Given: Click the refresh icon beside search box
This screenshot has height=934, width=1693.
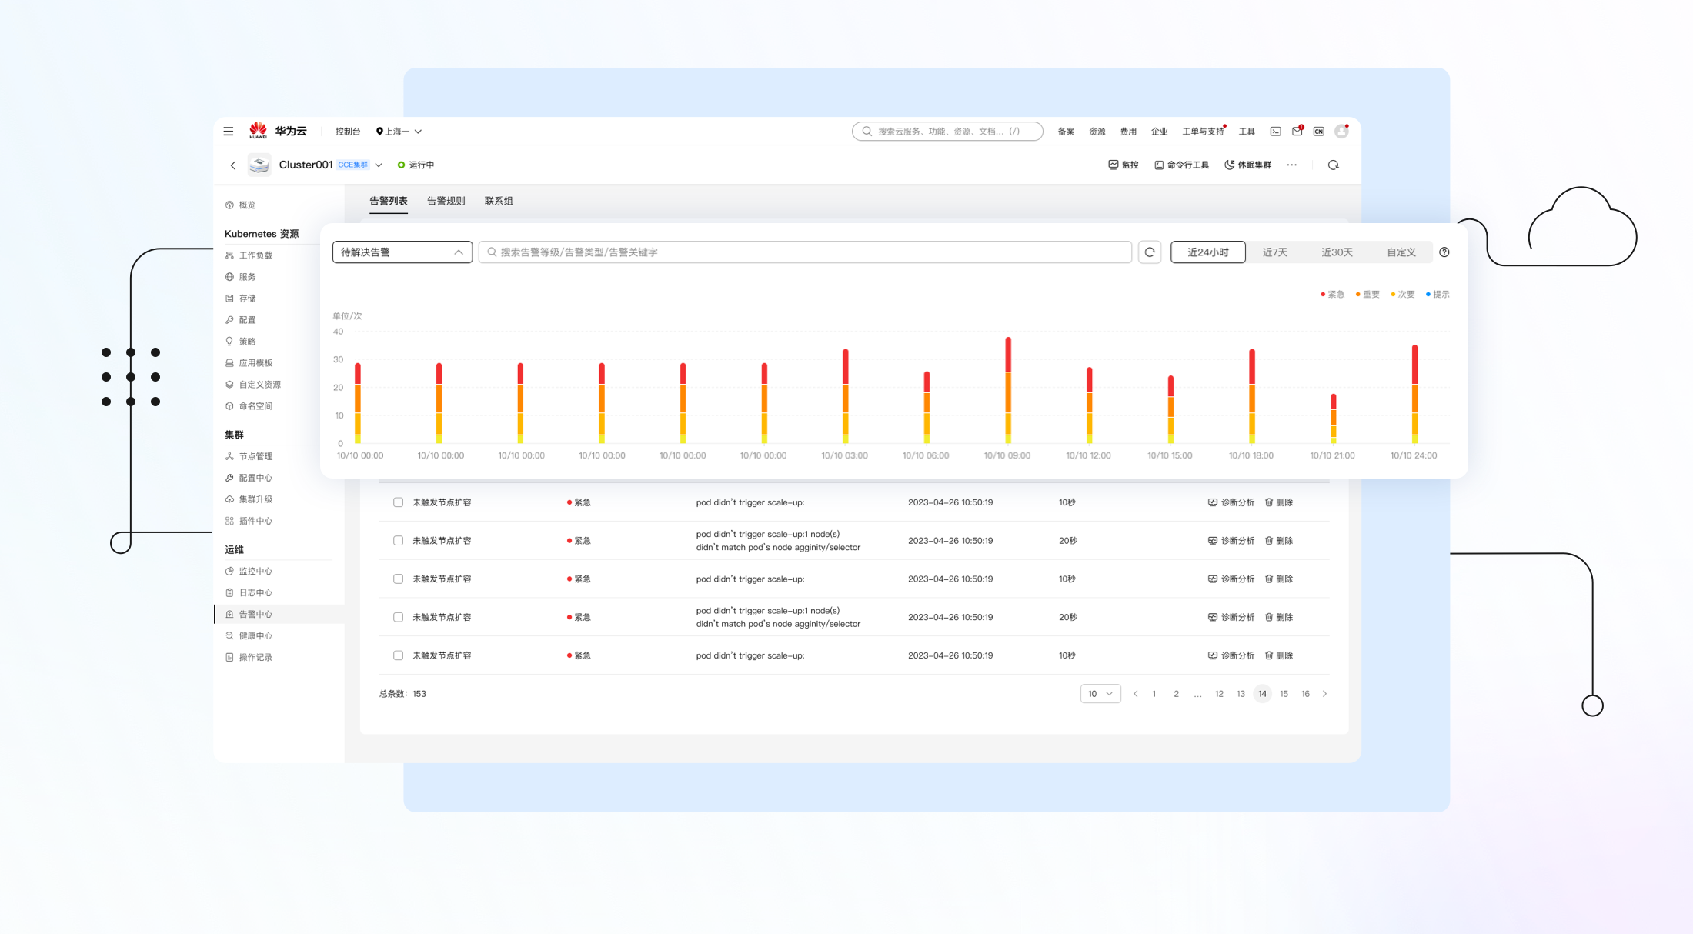Looking at the screenshot, I should [x=1150, y=252].
